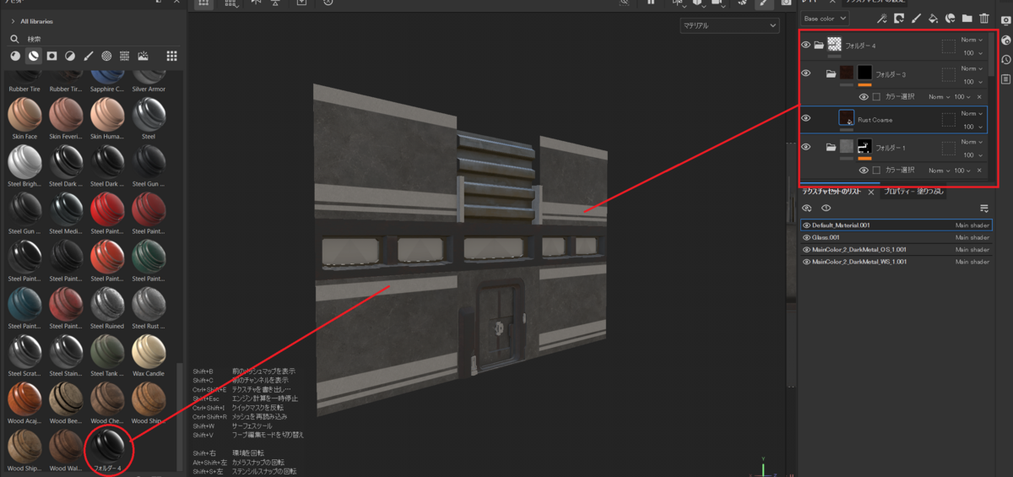Select Rust Coarse layer thumbnail
The height and width of the screenshot is (477, 1013).
pyautogui.click(x=847, y=118)
